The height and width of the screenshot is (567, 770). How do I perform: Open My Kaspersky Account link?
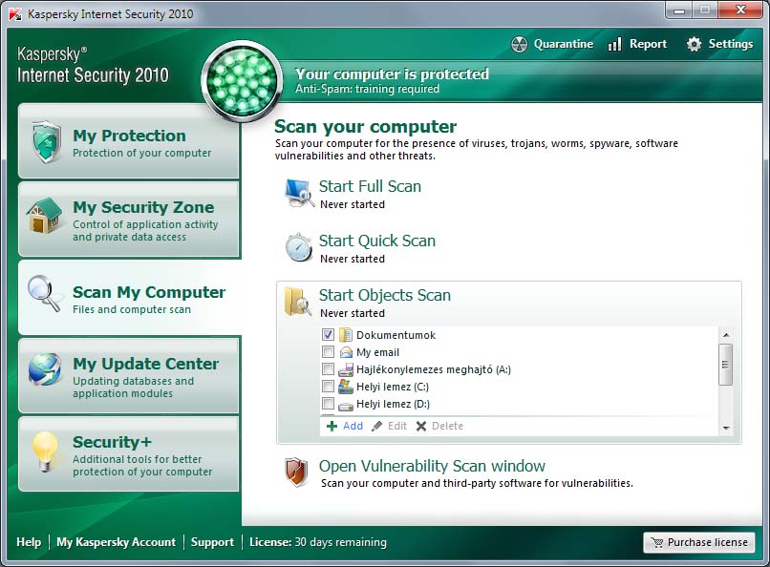click(116, 542)
